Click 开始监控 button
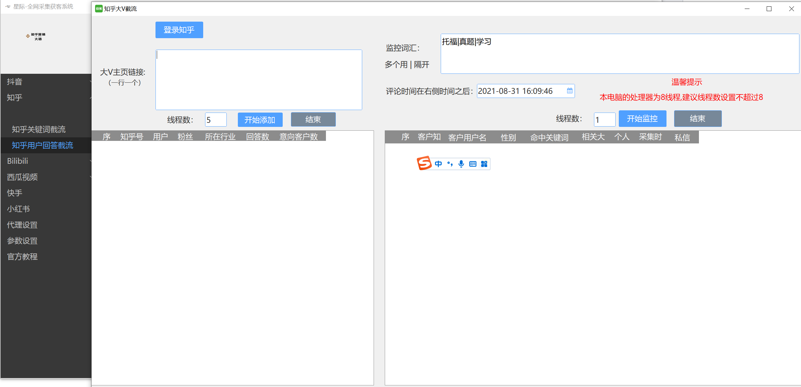The image size is (801, 387). coord(642,119)
